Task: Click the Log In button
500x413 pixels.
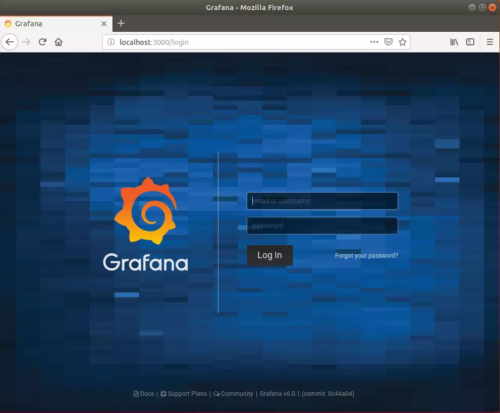Action: (x=269, y=255)
